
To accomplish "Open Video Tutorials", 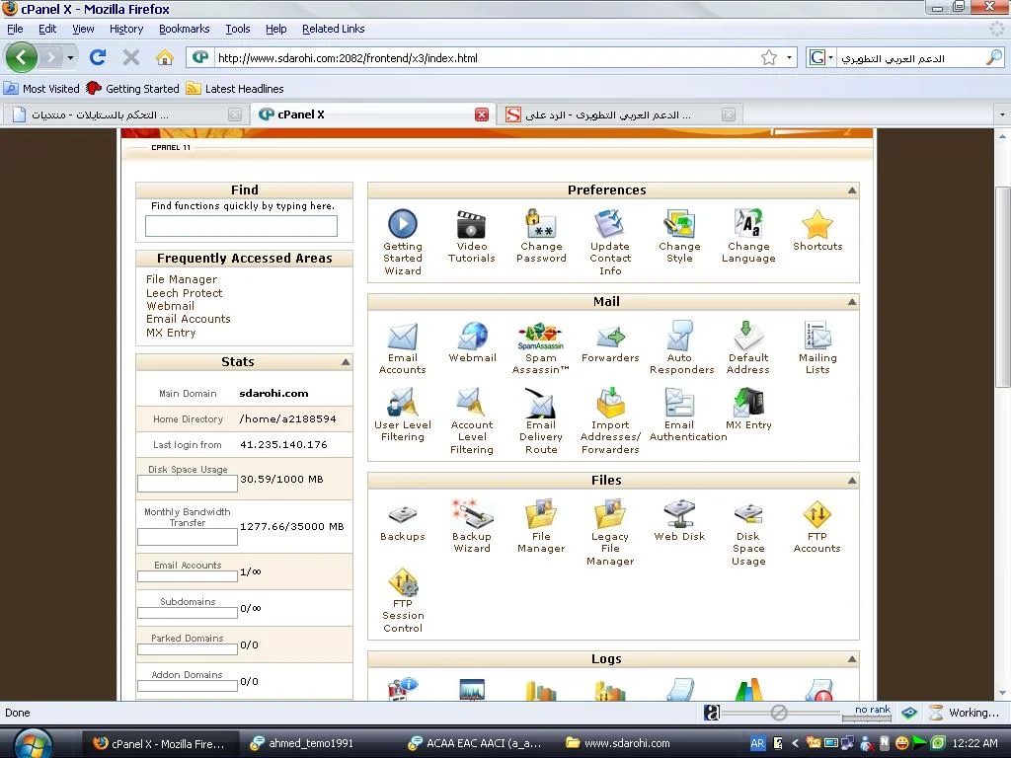I will pyautogui.click(x=471, y=224).
